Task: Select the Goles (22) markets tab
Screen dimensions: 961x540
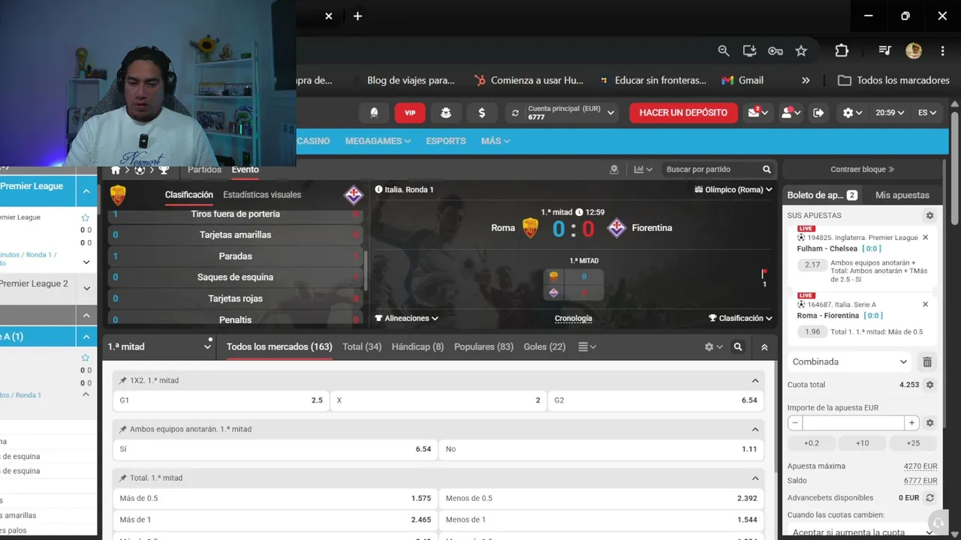Action: tap(544, 346)
